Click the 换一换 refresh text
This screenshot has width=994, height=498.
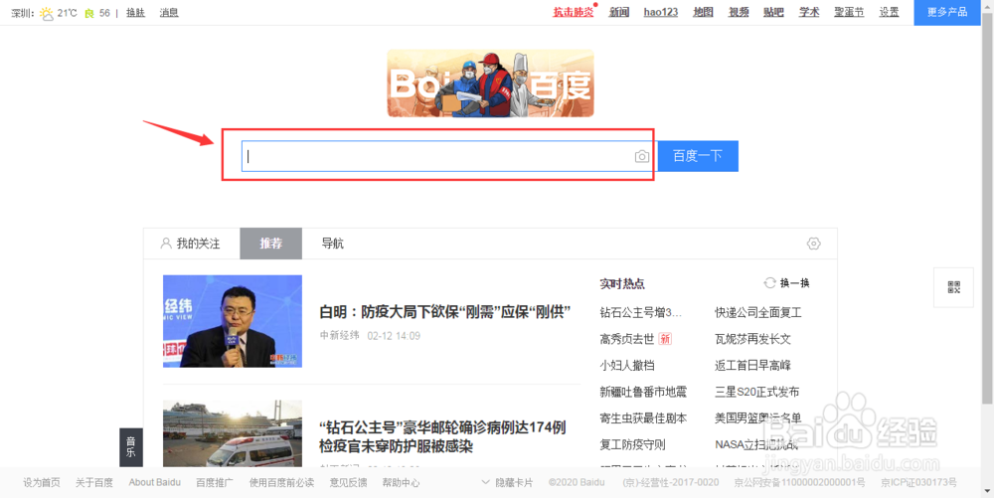pyautogui.click(x=794, y=283)
